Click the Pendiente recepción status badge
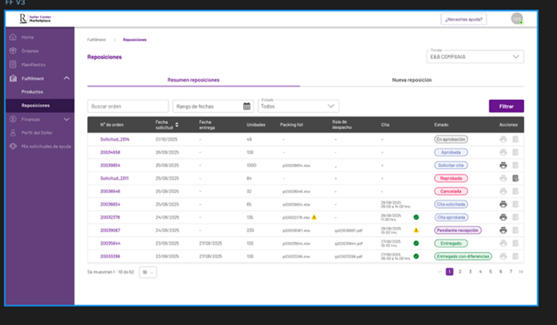This screenshot has height=325, width=557. click(x=457, y=231)
